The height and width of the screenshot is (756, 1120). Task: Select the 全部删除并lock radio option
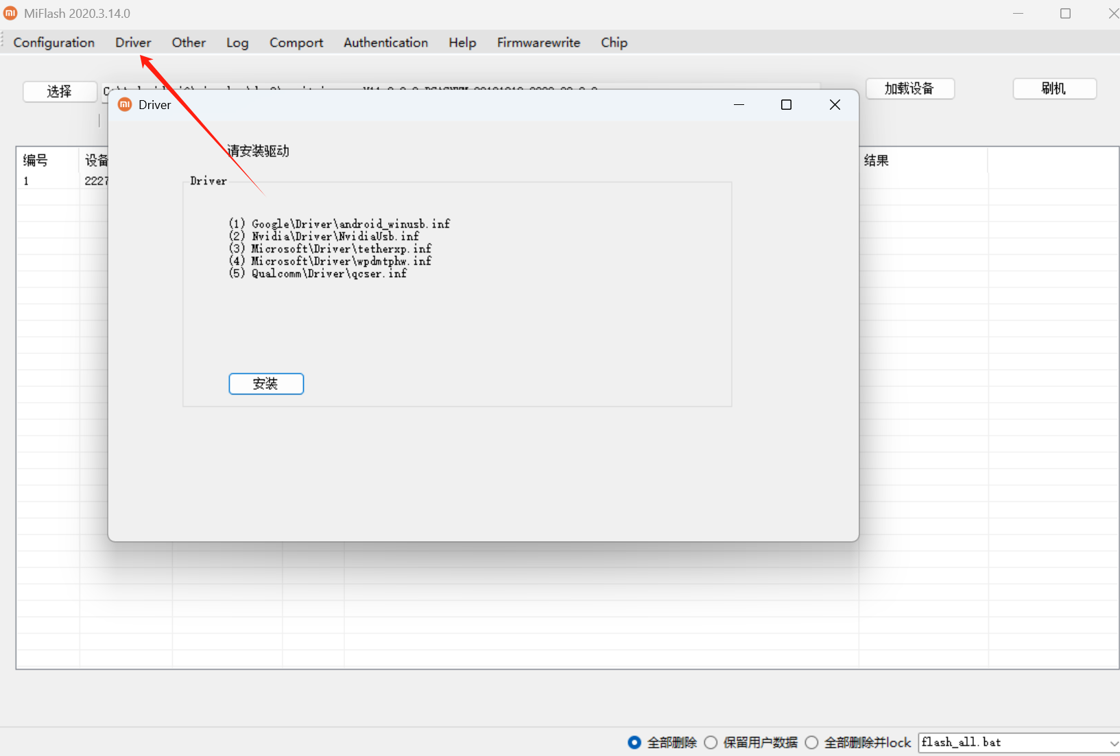pyautogui.click(x=812, y=742)
